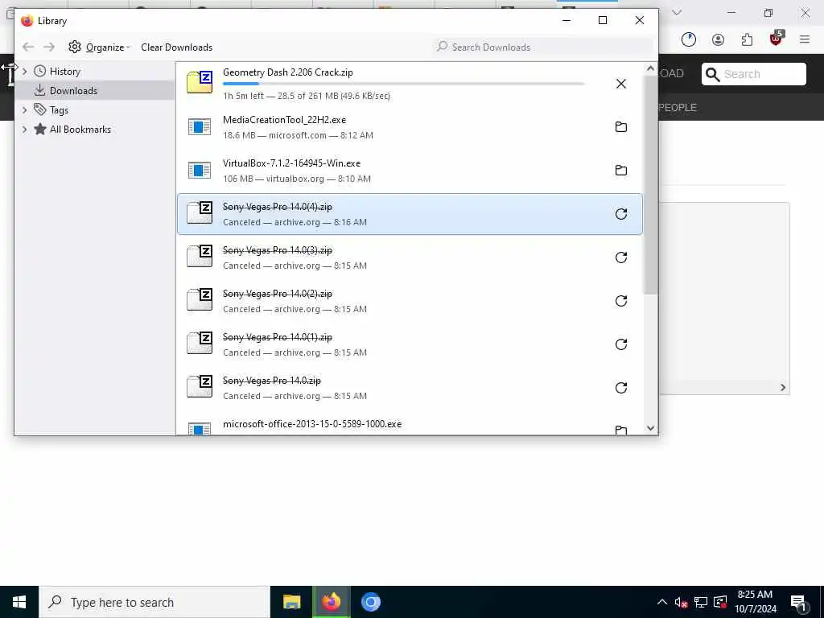Image resolution: width=824 pixels, height=618 pixels.
Task: Open the Firefox account icon in browser toolbar
Action: (x=718, y=40)
